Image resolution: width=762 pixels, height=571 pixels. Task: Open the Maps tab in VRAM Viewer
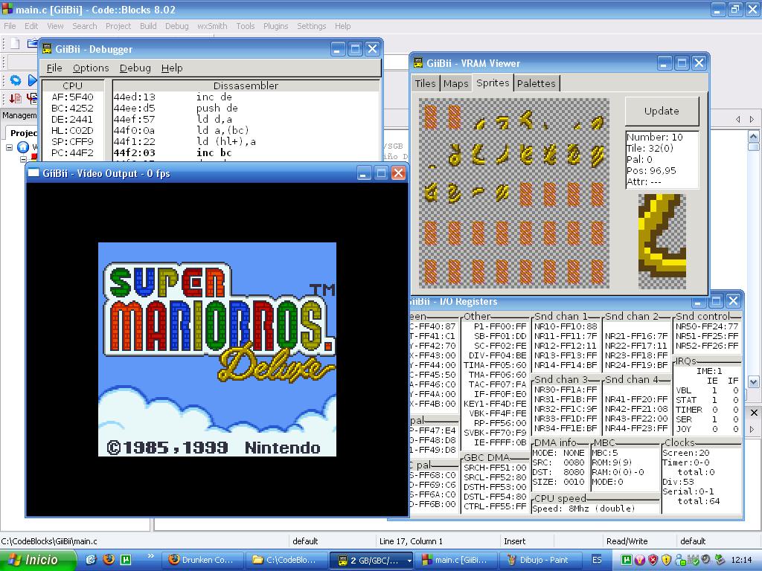(x=455, y=83)
